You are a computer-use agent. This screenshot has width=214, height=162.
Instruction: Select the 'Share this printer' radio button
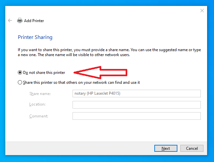[20, 82]
